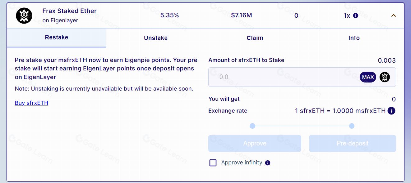
Task: Collapse the Frax Staked Ether panel chevron
Action: tap(393, 15)
